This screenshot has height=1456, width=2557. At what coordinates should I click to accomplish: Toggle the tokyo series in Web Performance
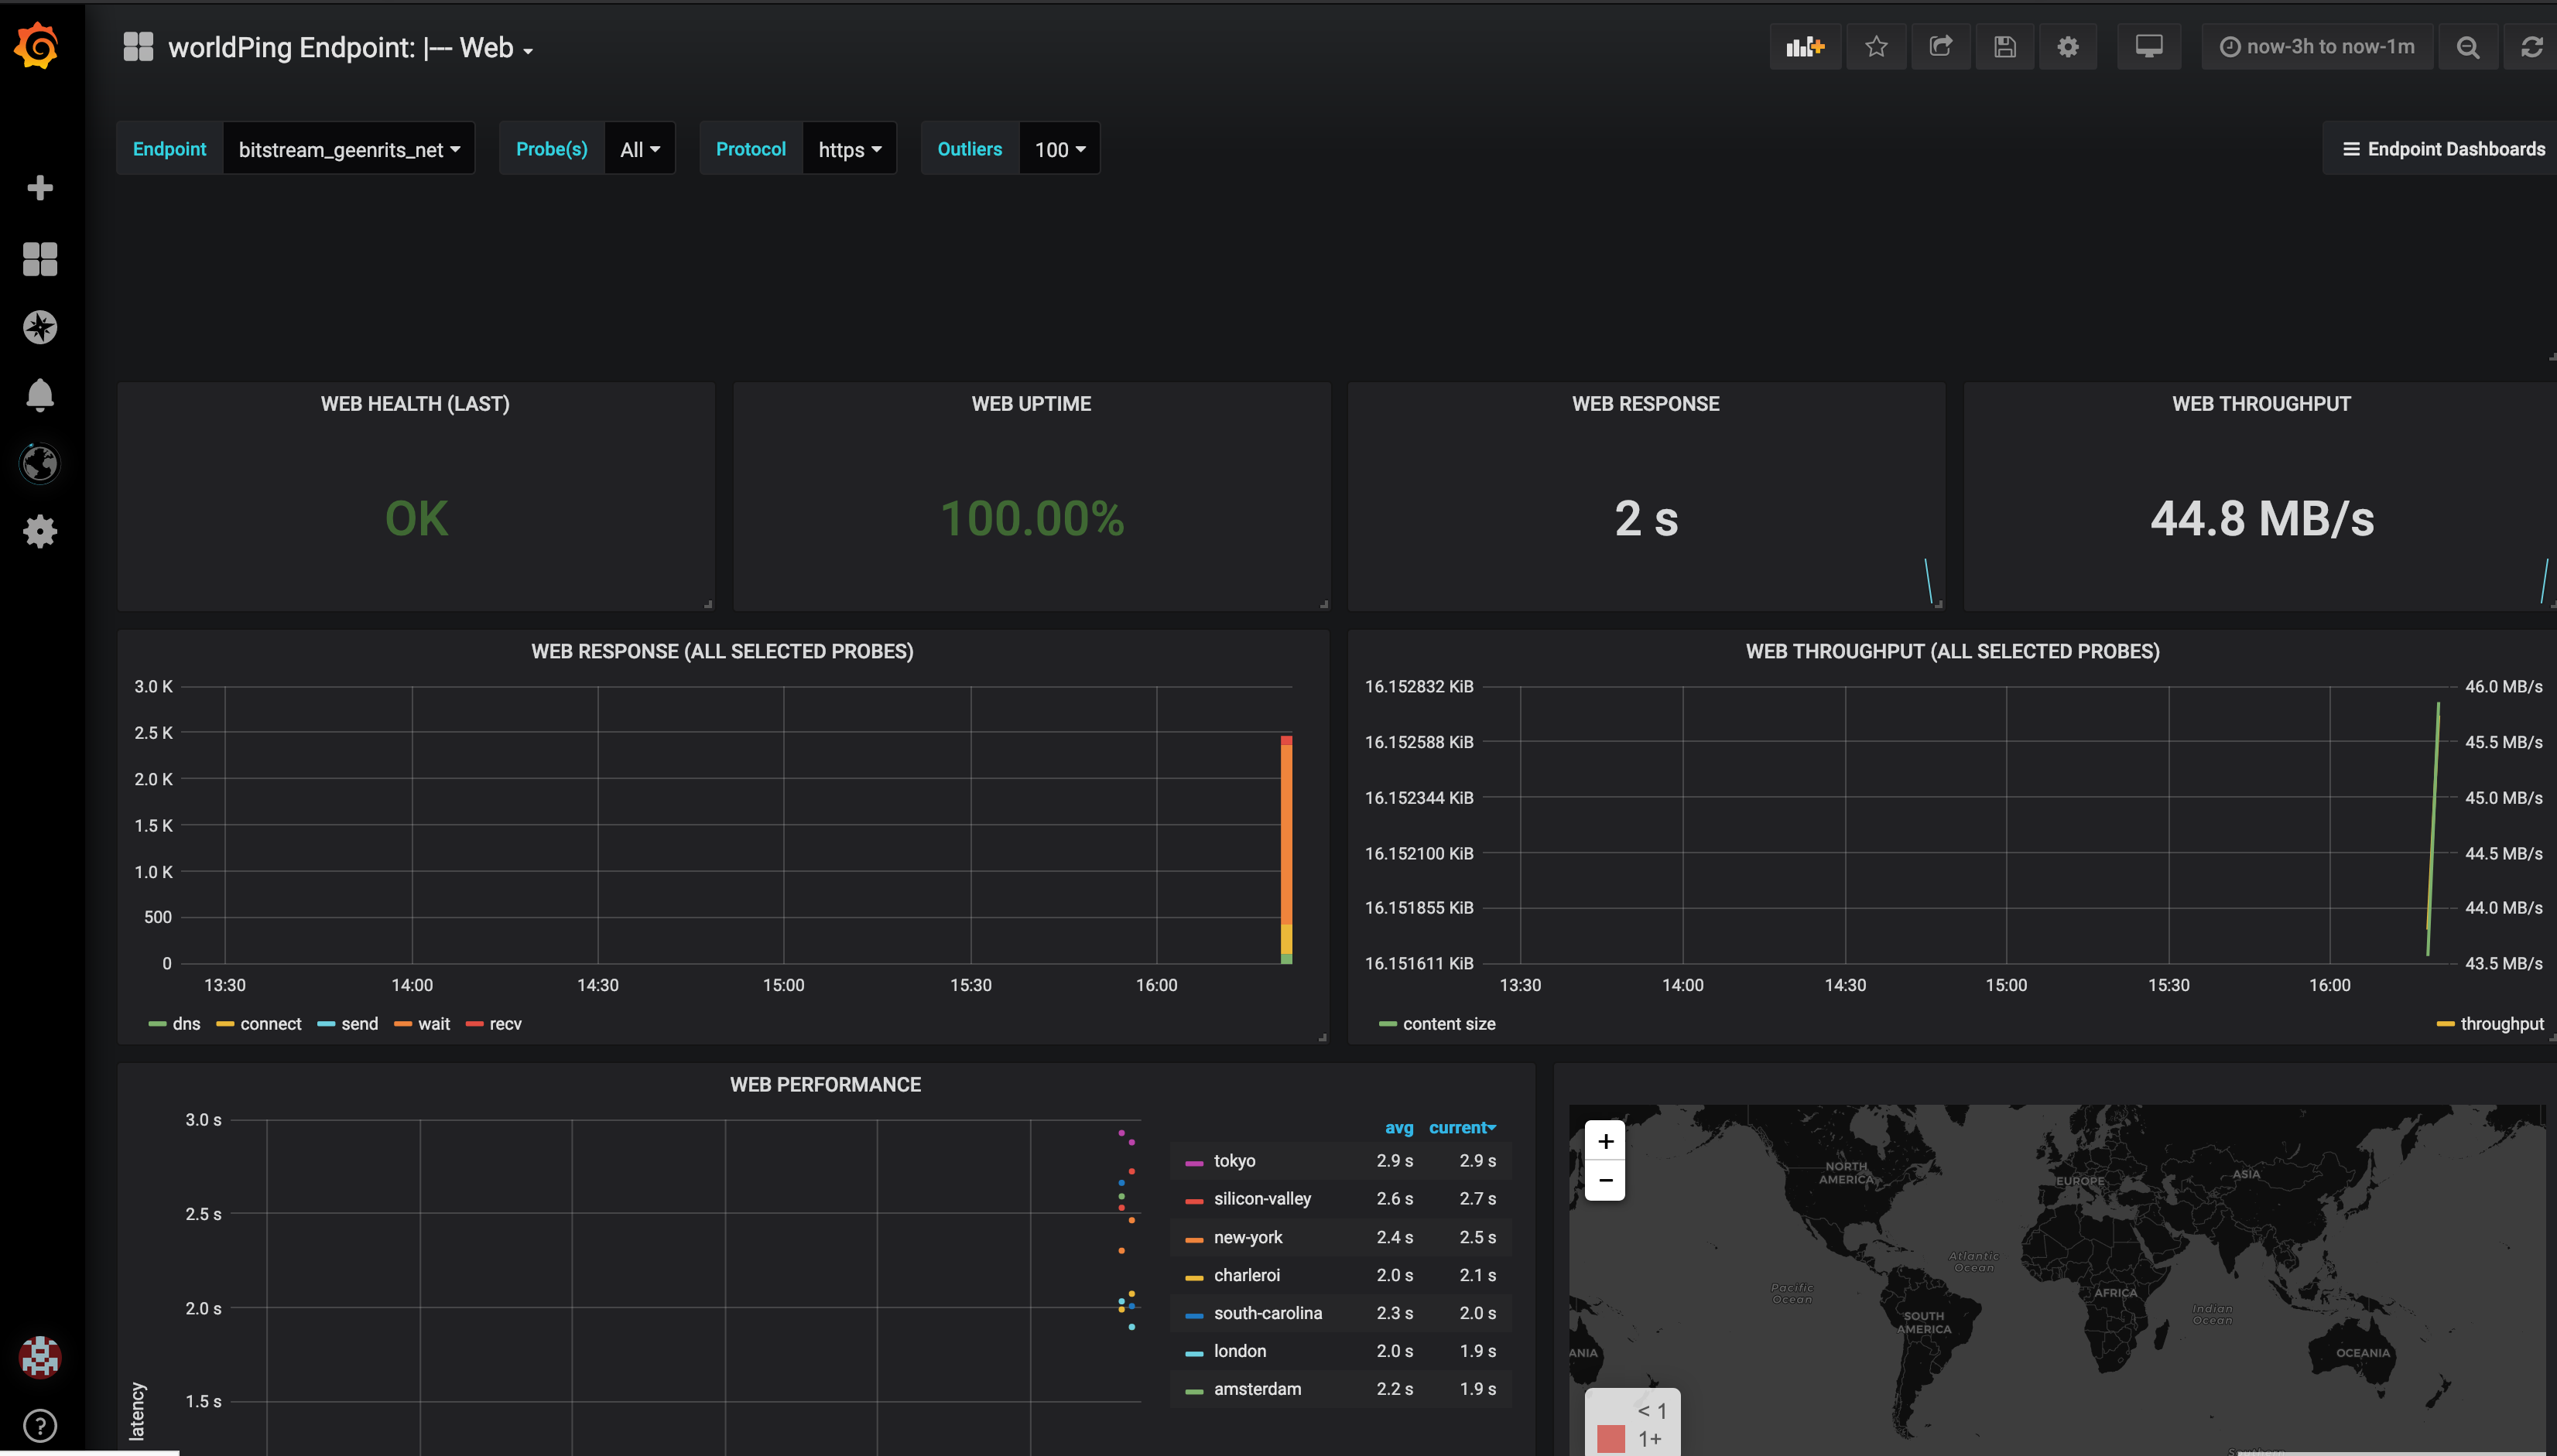point(1234,1161)
